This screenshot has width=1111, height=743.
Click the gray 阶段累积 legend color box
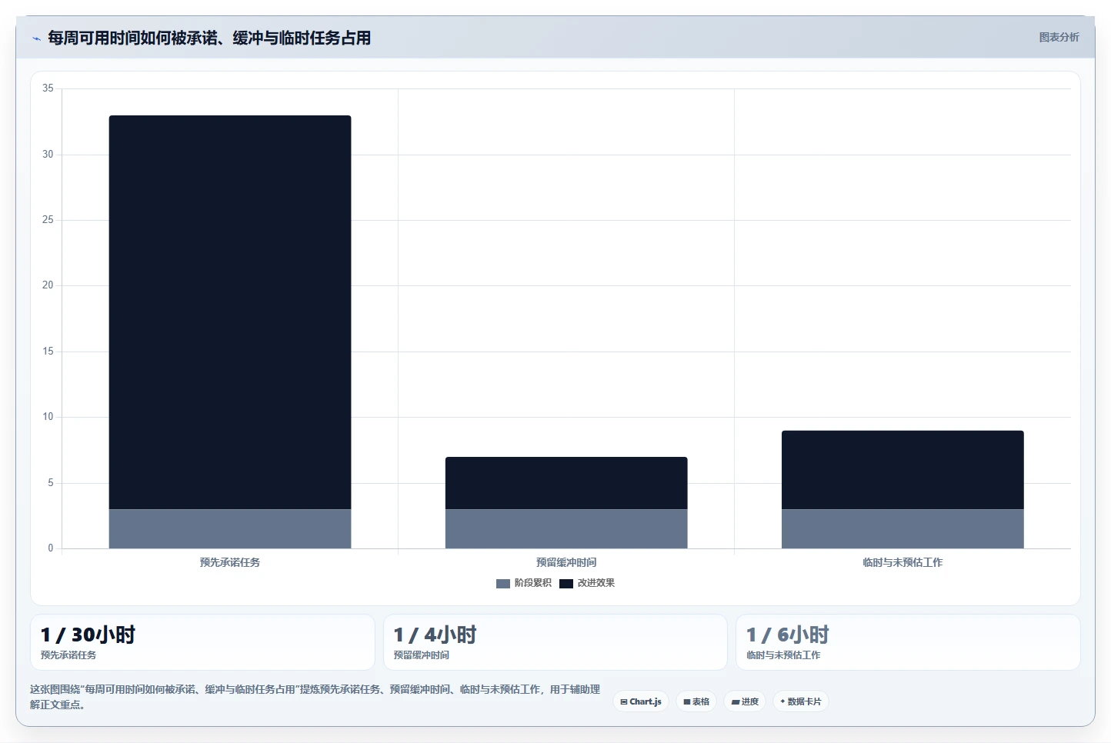point(503,584)
